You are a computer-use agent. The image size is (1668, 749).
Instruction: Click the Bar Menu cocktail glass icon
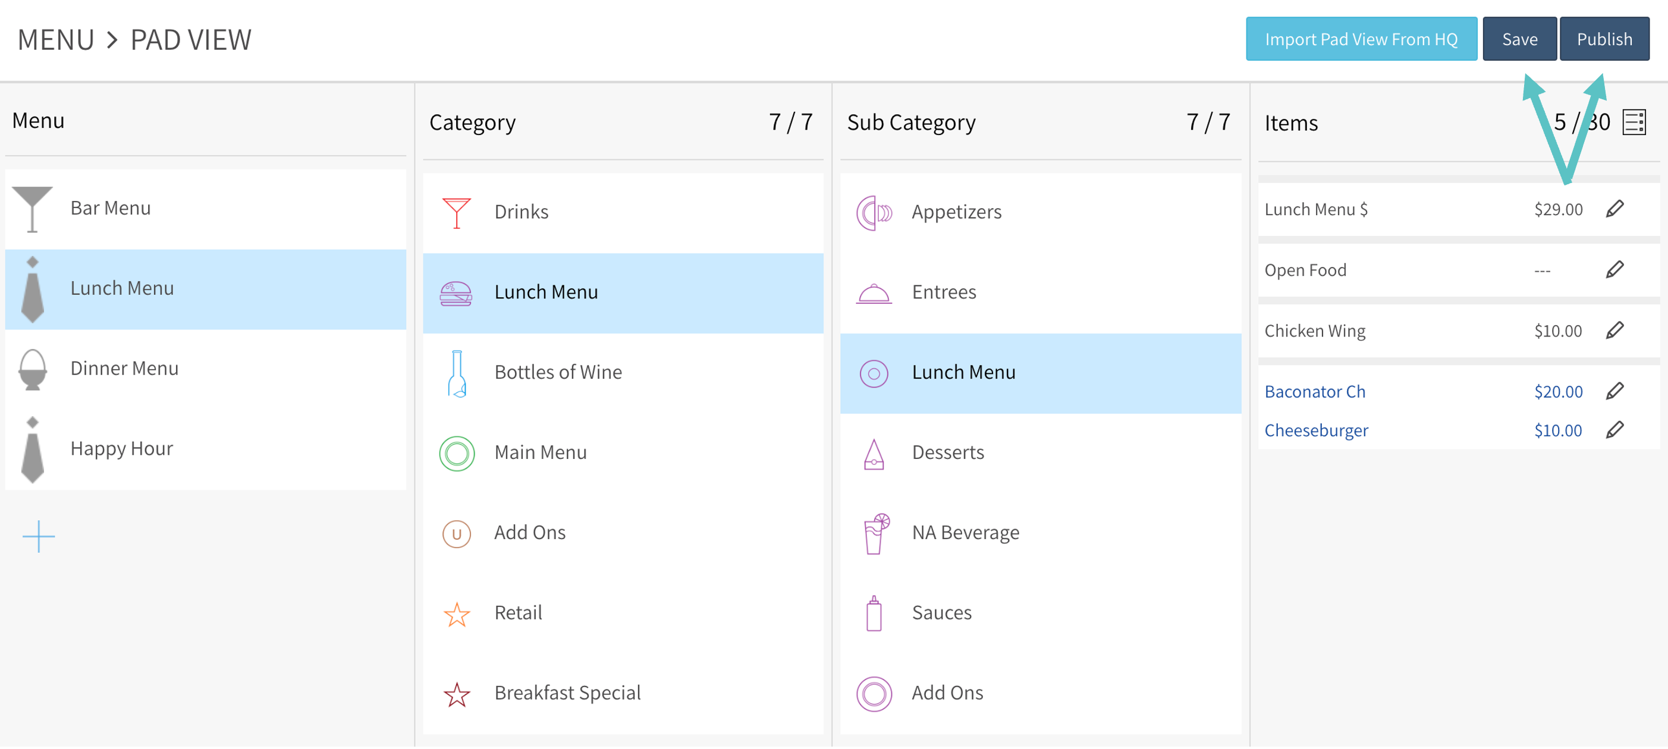pyautogui.click(x=32, y=209)
